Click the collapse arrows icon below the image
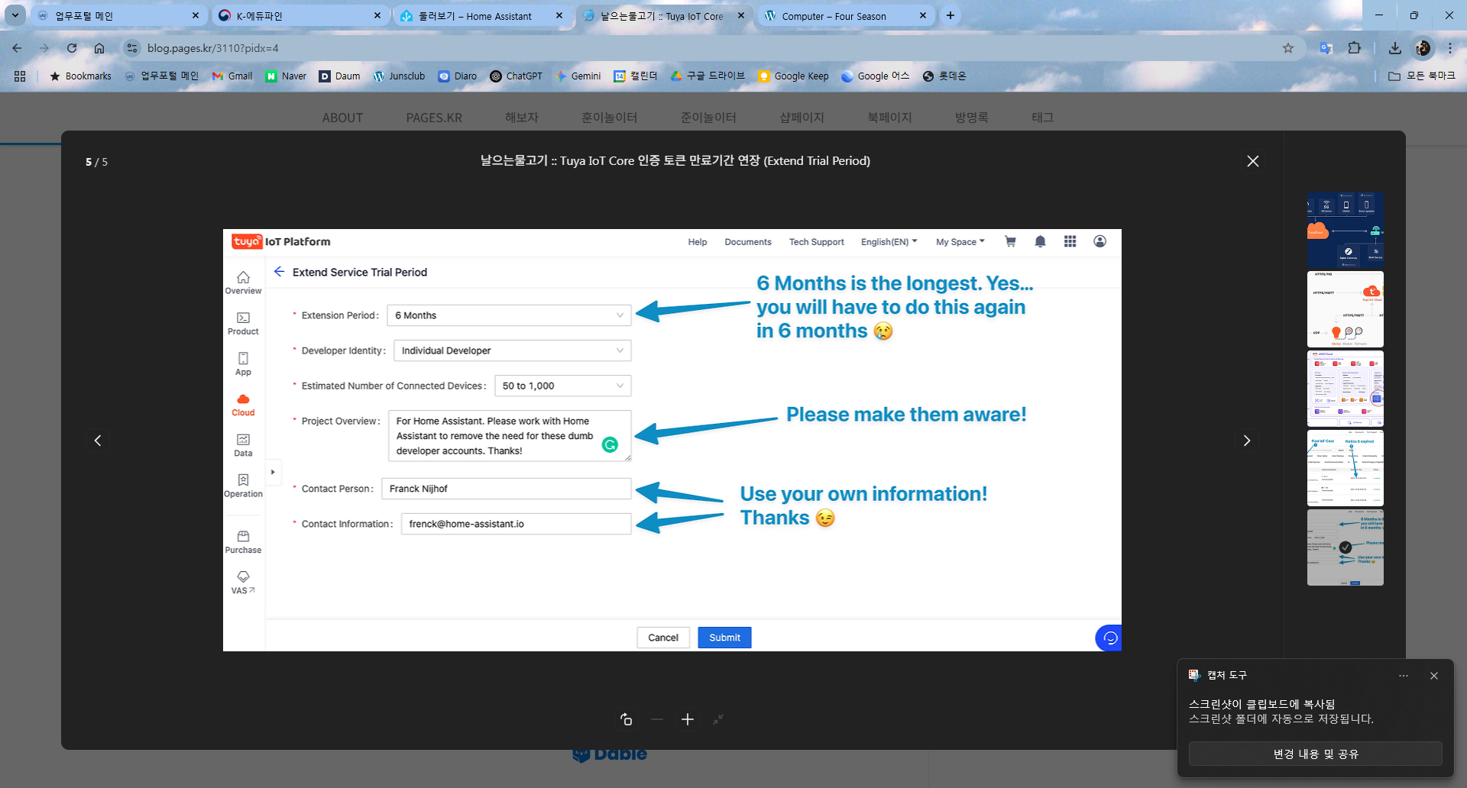This screenshot has width=1467, height=788. coord(718,719)
